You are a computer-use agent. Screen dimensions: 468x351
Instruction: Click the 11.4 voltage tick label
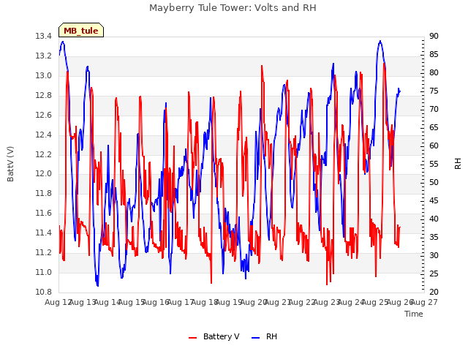click(43, 233)
